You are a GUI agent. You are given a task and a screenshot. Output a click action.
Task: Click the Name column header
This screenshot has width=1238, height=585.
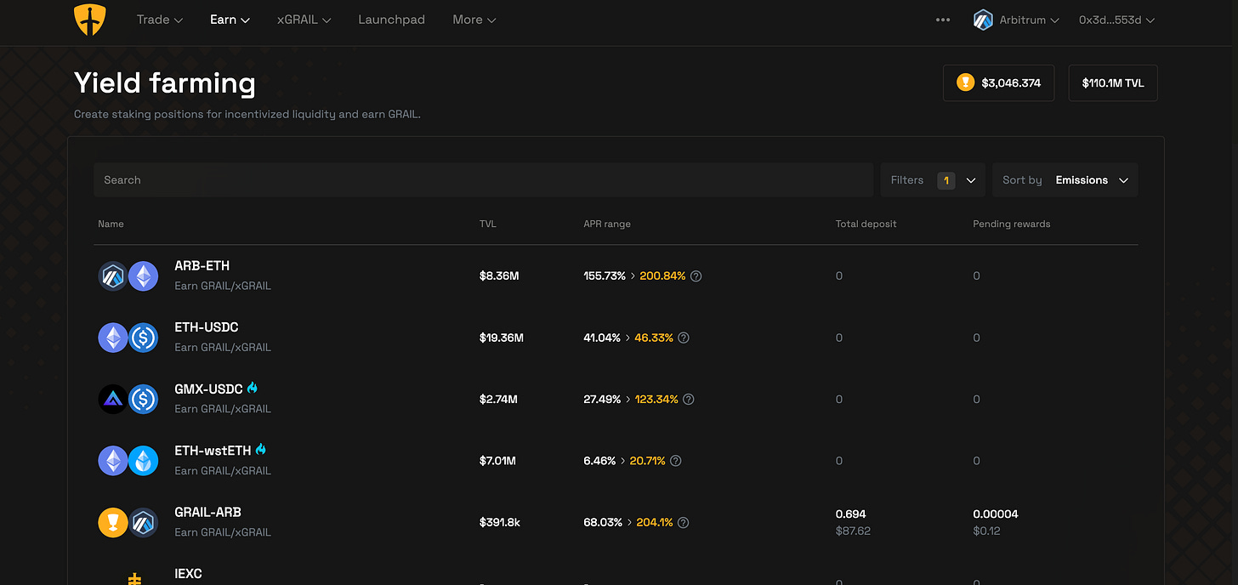[x=111, y=224]
